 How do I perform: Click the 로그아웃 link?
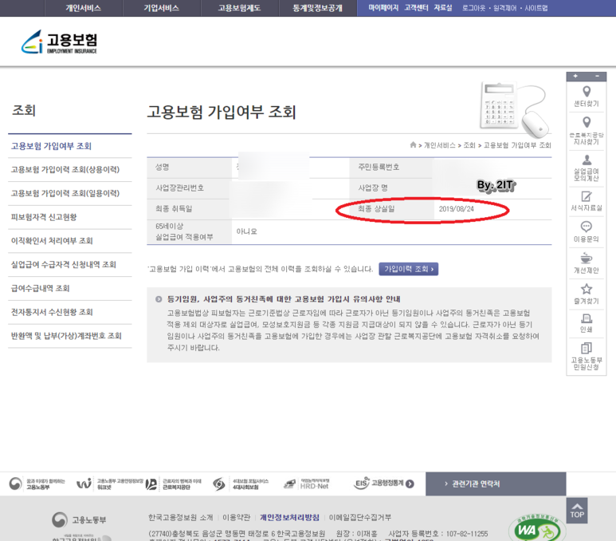click(474, 8)
